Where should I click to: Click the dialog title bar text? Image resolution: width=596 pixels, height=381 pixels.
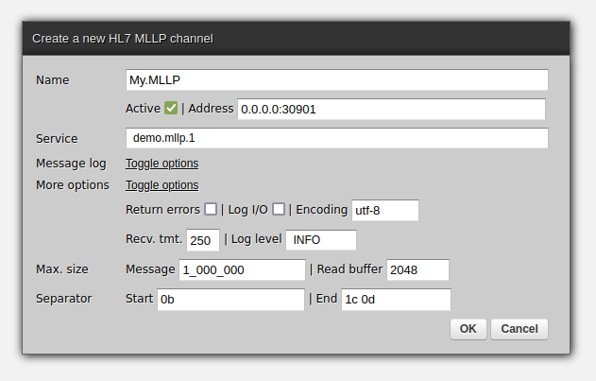pos(123,39)
